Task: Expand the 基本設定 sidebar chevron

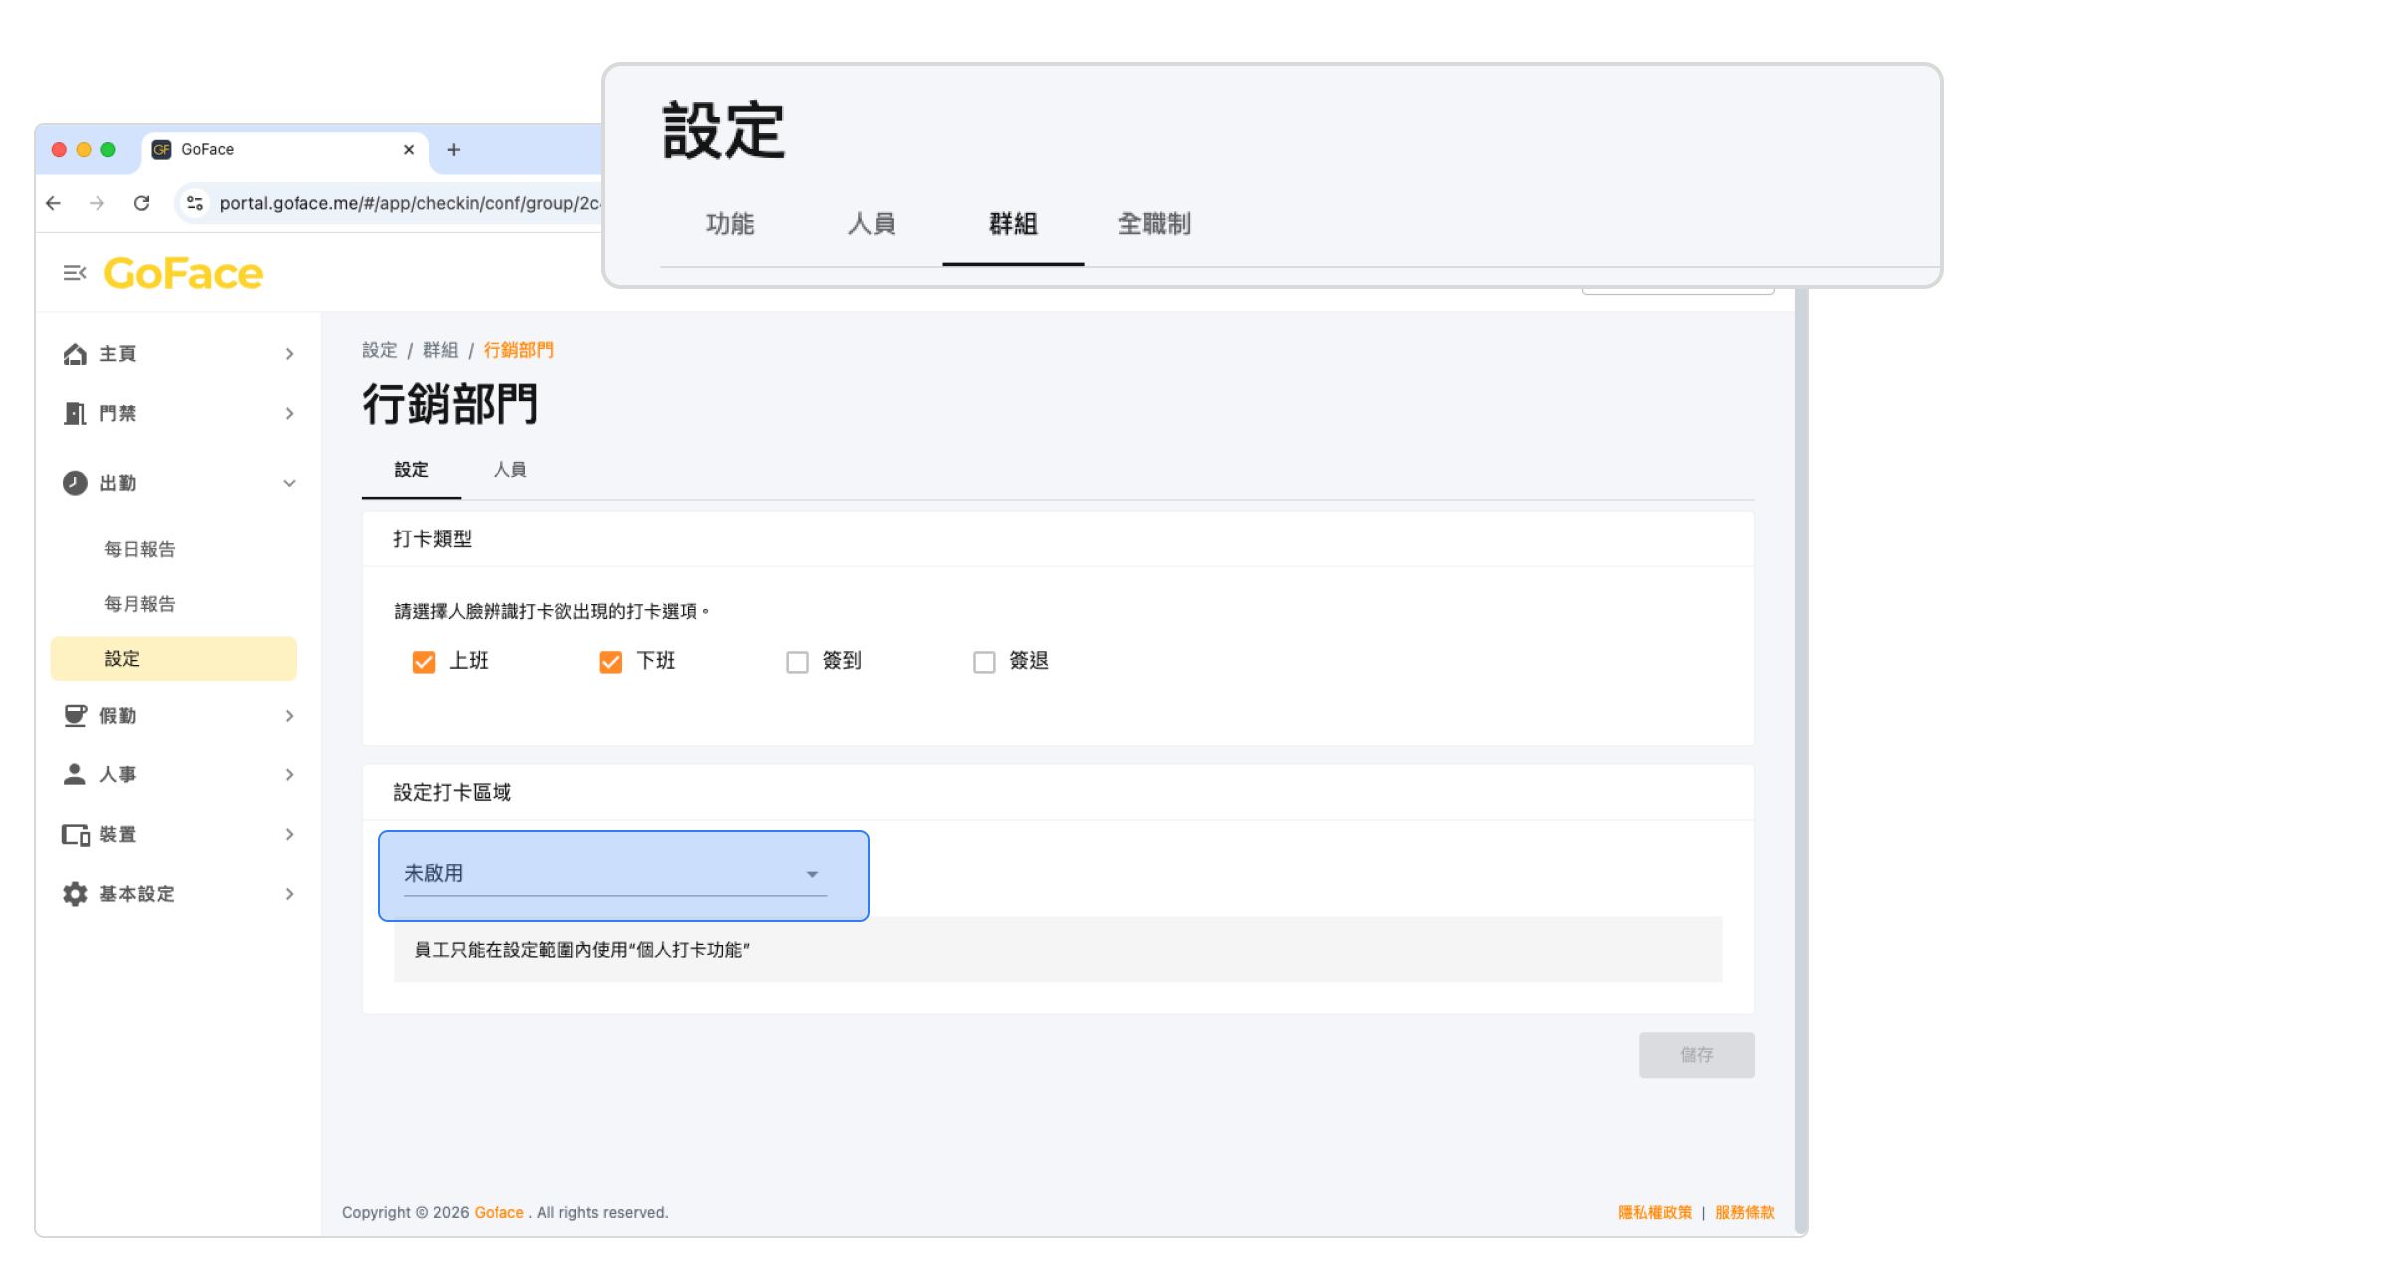Action: (289, 894)
